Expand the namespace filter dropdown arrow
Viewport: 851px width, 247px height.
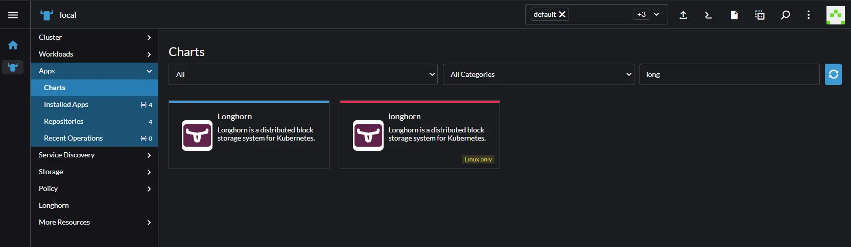tap(656, 14)
